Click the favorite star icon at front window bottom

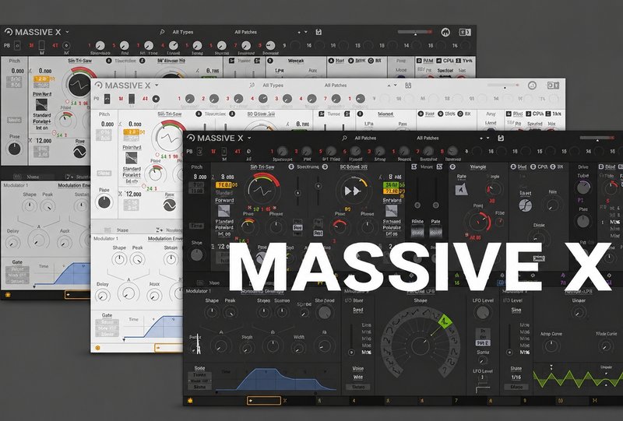pyautogui.click(x=190, y=400)
